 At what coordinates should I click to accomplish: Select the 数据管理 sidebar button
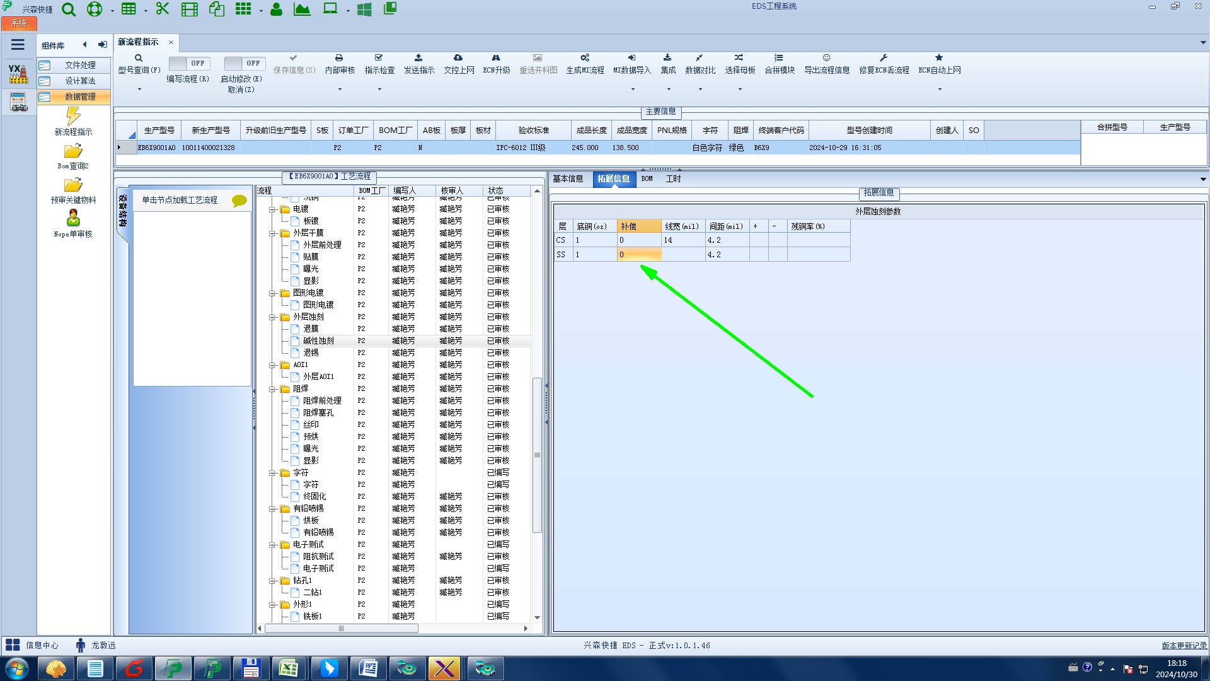coord(74,96)
